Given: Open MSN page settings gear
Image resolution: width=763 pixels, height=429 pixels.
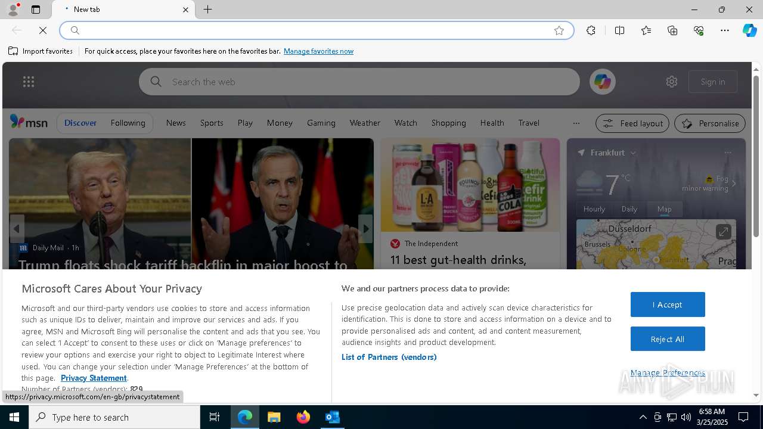Looking at the screenshot, I should 672,82.
